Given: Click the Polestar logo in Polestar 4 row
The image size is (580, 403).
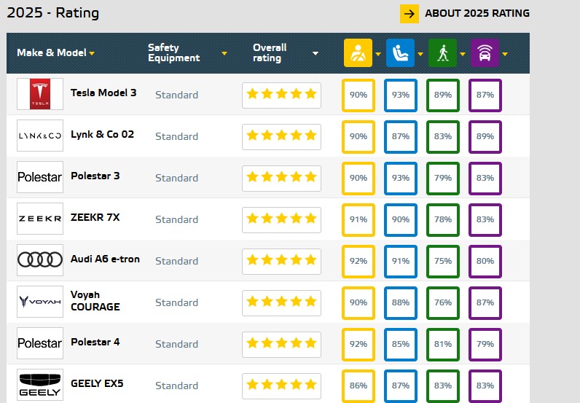Looking at the screenshot, I should click(x=40, y=343).
